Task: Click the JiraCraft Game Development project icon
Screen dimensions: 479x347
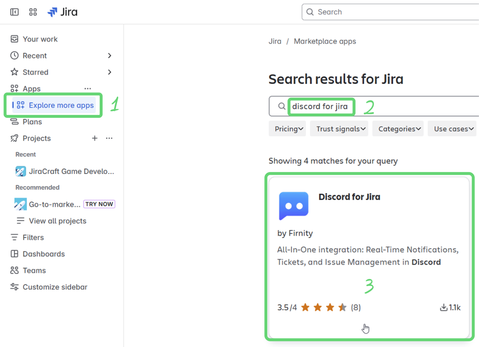Action: coord(20,171)
